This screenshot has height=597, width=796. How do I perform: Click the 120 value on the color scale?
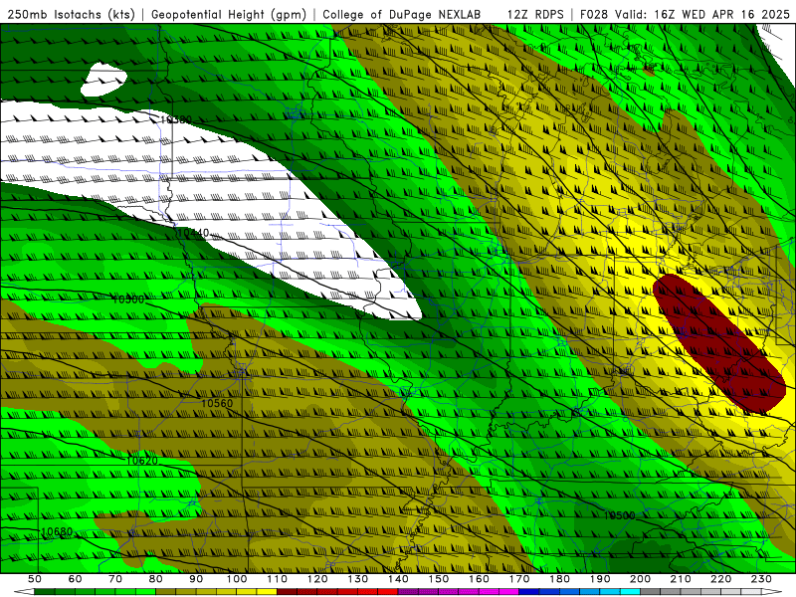317,579
